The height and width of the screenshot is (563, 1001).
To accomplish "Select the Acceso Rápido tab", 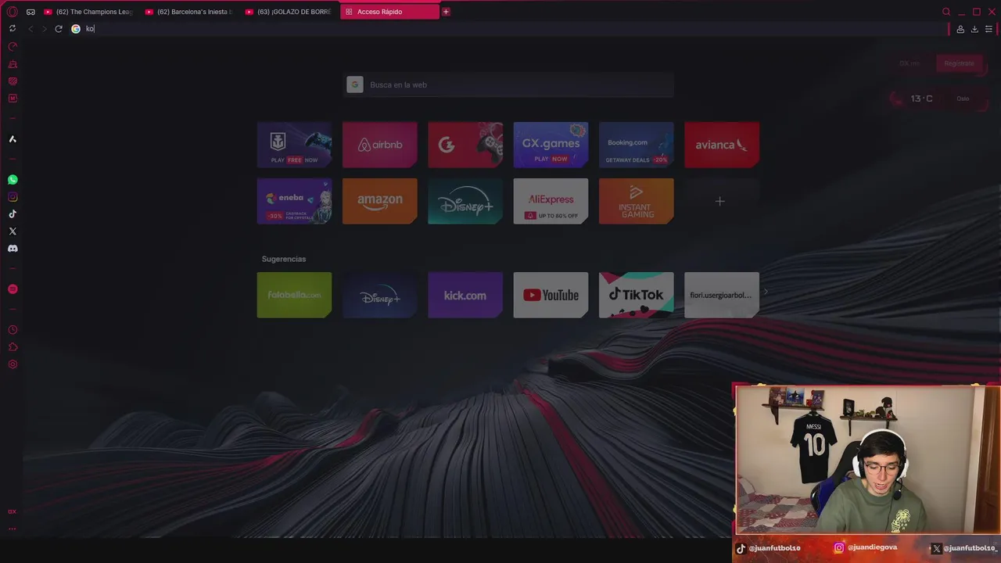I will pyautogui.click(x=389, y=12).
